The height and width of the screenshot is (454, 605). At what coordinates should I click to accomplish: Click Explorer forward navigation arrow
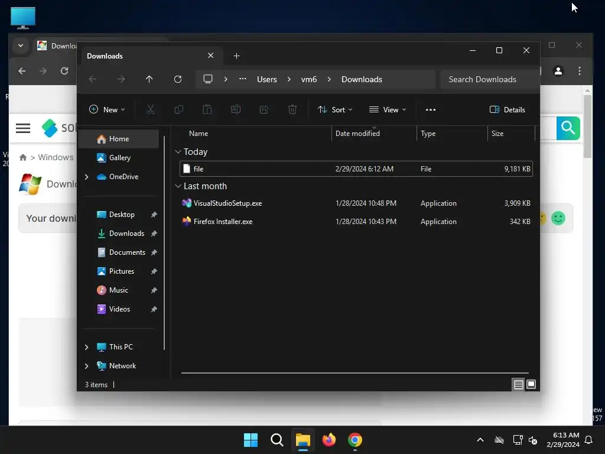pos(121,79)
